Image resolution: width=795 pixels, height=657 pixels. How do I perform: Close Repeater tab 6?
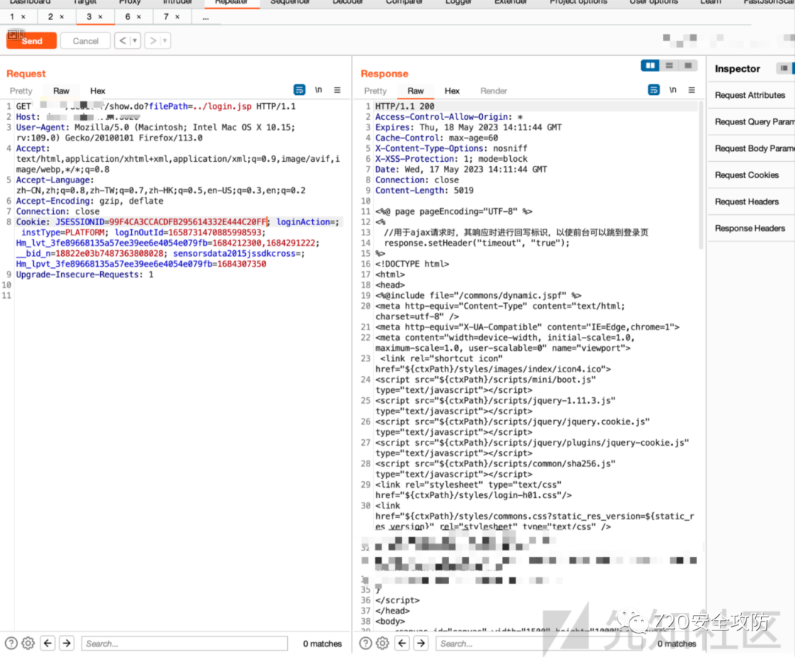tap(139, 17)
